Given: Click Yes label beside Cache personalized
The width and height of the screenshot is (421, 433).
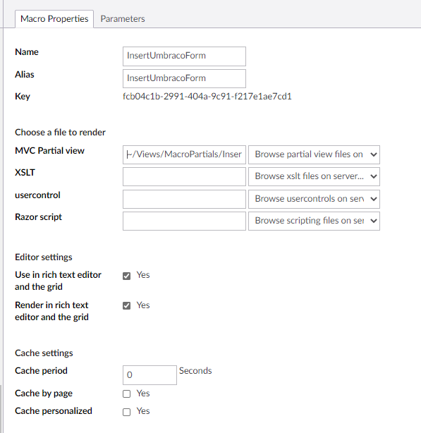Looking at the screenshot, I should coord(143,411).
